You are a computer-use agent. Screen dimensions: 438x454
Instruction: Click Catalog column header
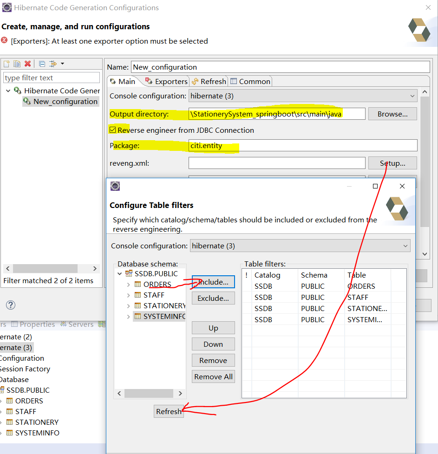pyautogui.click(x=275, y=275)
